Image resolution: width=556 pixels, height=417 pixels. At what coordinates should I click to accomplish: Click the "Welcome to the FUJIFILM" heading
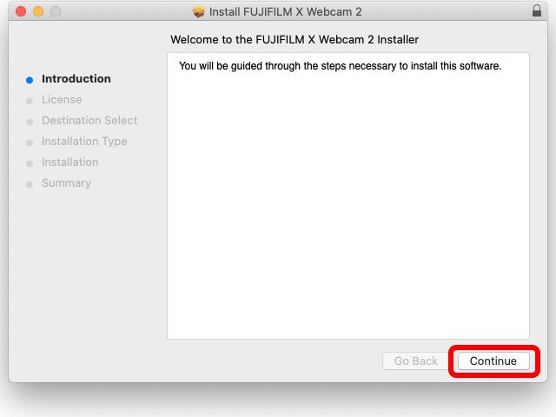tap(295, 40)
